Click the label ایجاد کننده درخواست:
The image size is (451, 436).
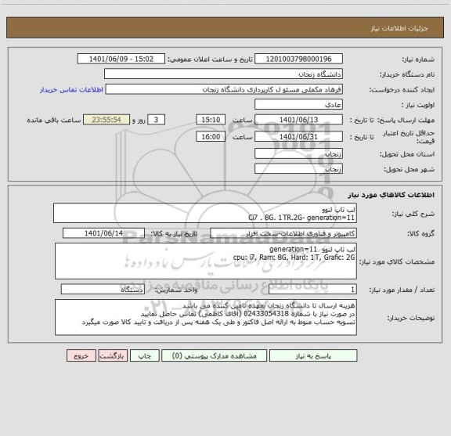pyautogui.click(x=402, y=90)
